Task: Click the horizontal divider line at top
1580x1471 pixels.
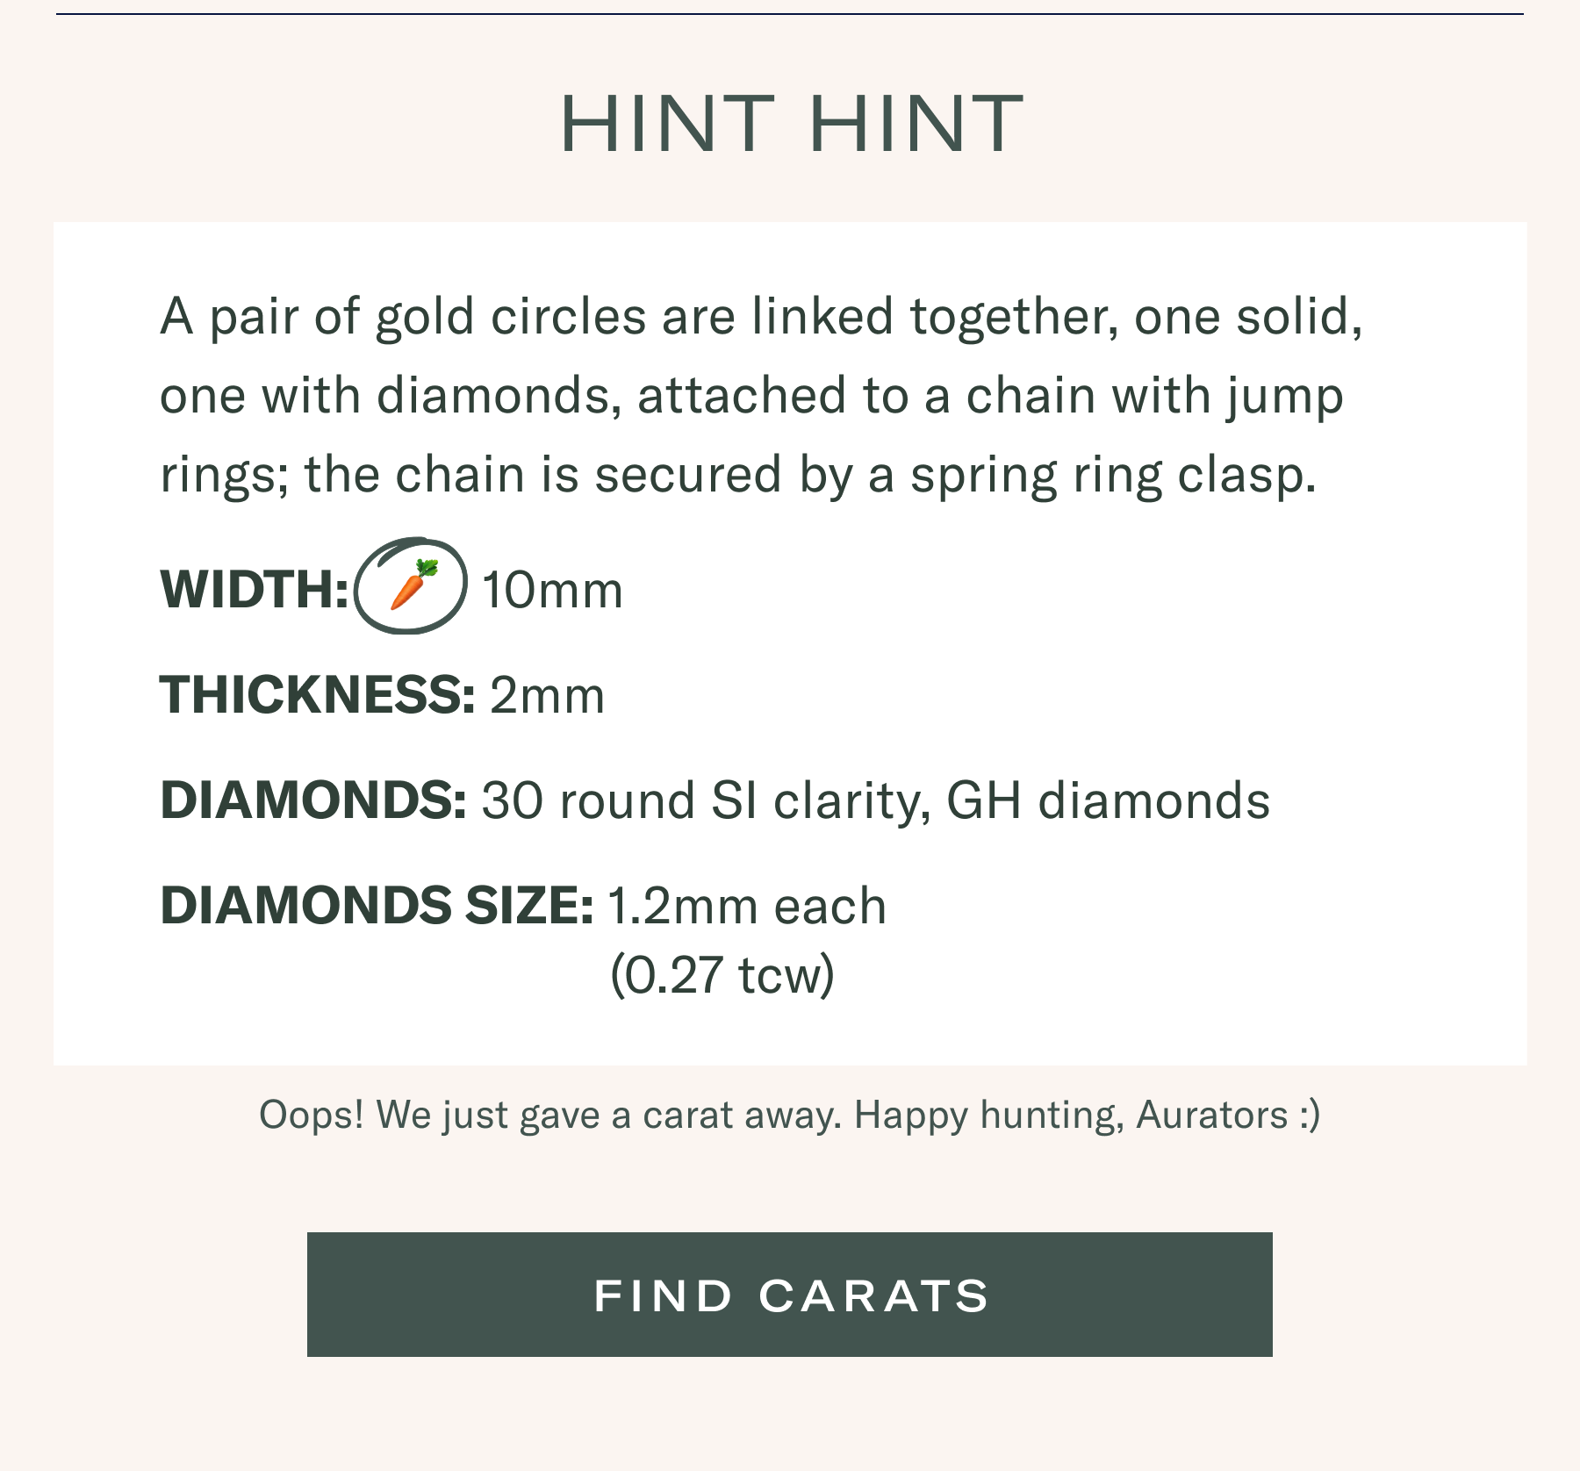Action: (x=790, y=14)
